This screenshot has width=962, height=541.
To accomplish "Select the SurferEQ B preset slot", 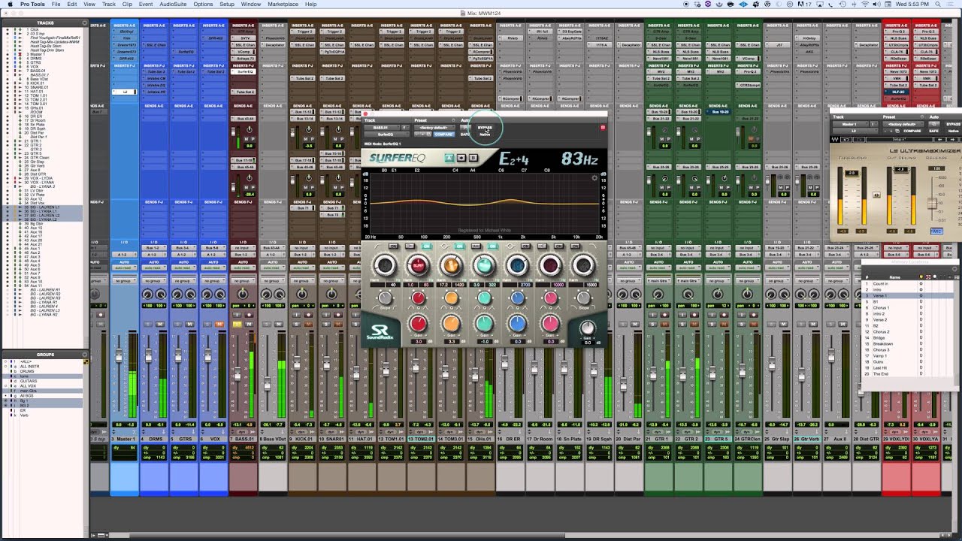I will pos(473,158).
